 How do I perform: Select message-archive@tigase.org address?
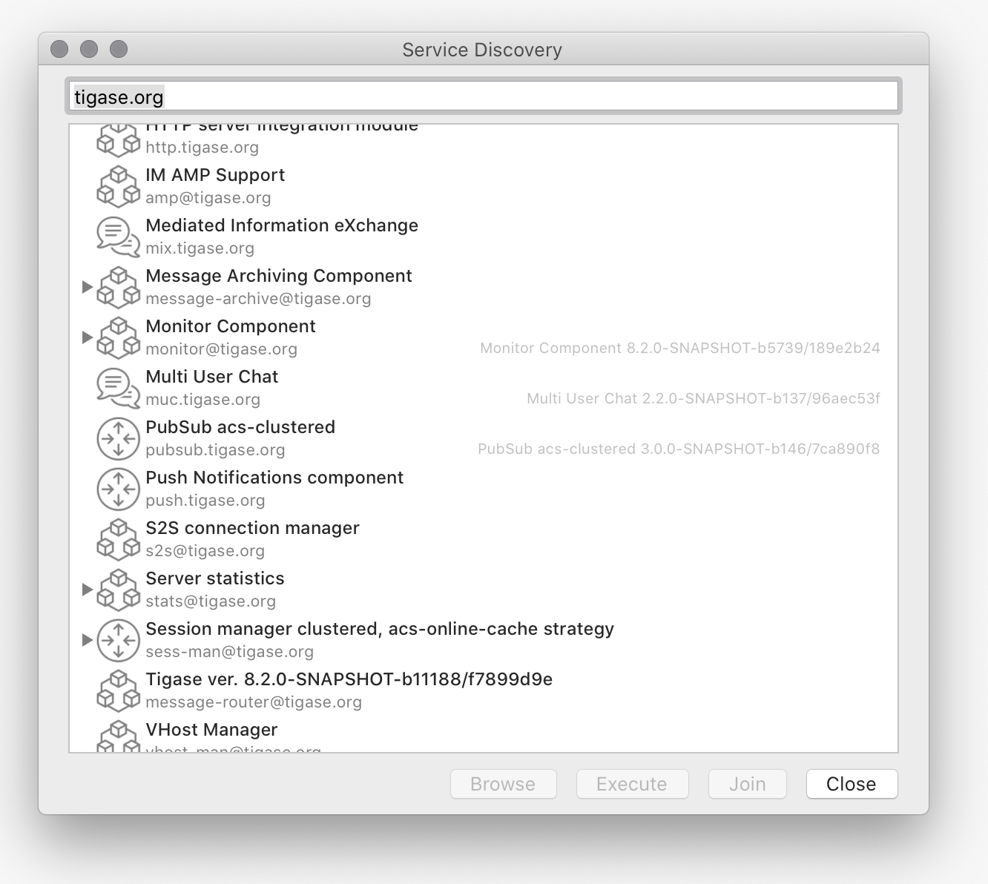[258, 299]
